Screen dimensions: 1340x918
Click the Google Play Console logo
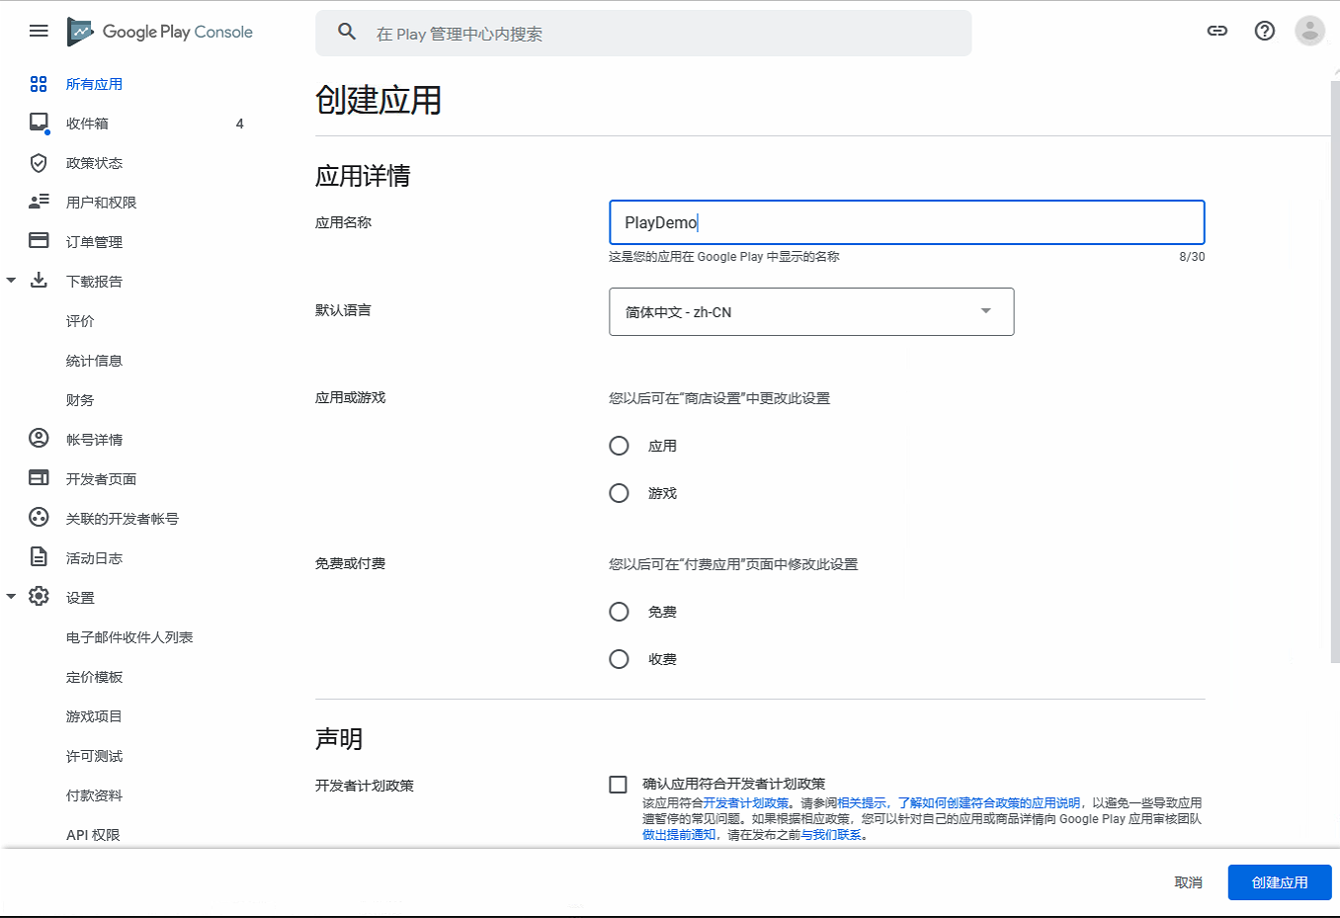(x=159, y=32)
